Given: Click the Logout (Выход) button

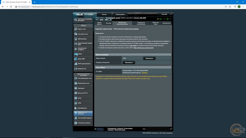Looking at the screenshot, I should tap(104, 14).
